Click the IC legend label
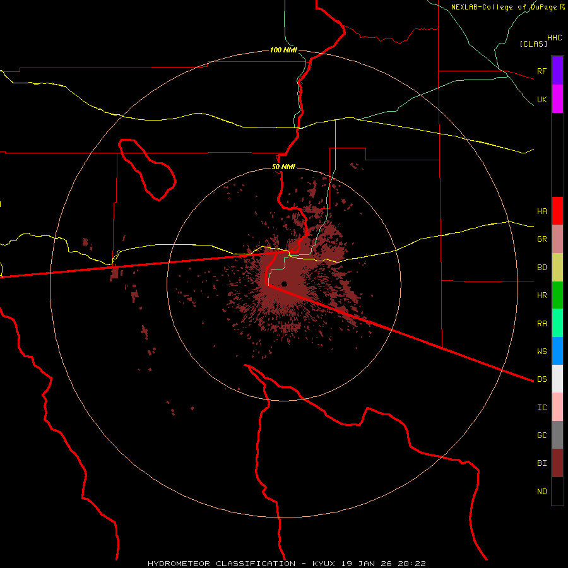Screen dimensions: 568x568 pos(541,408)
